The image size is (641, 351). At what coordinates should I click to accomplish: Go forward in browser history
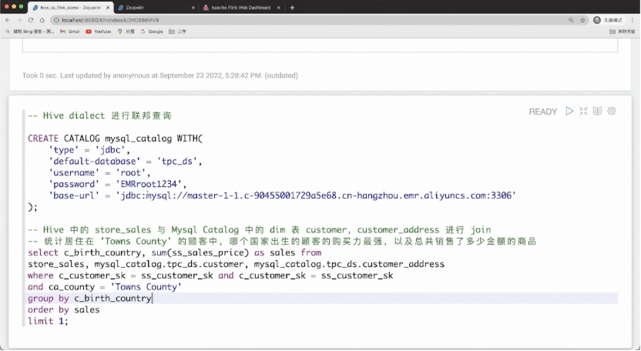18,20
